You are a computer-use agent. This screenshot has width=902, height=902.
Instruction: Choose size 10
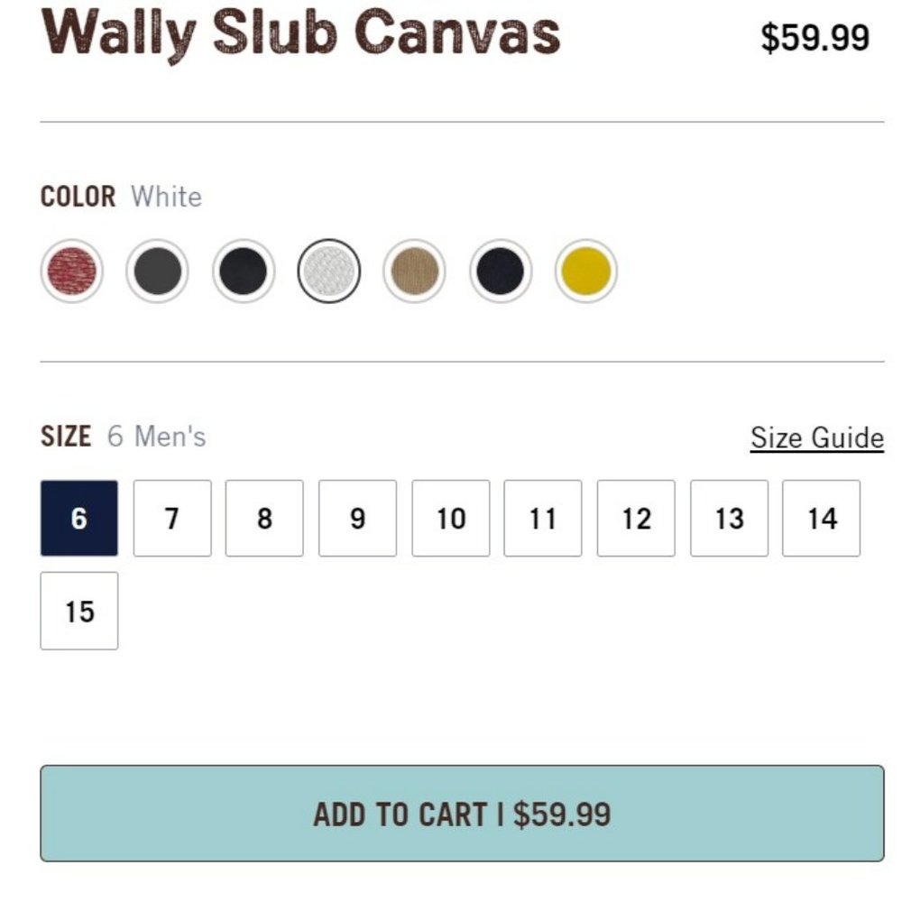click(x=450, y=518)
